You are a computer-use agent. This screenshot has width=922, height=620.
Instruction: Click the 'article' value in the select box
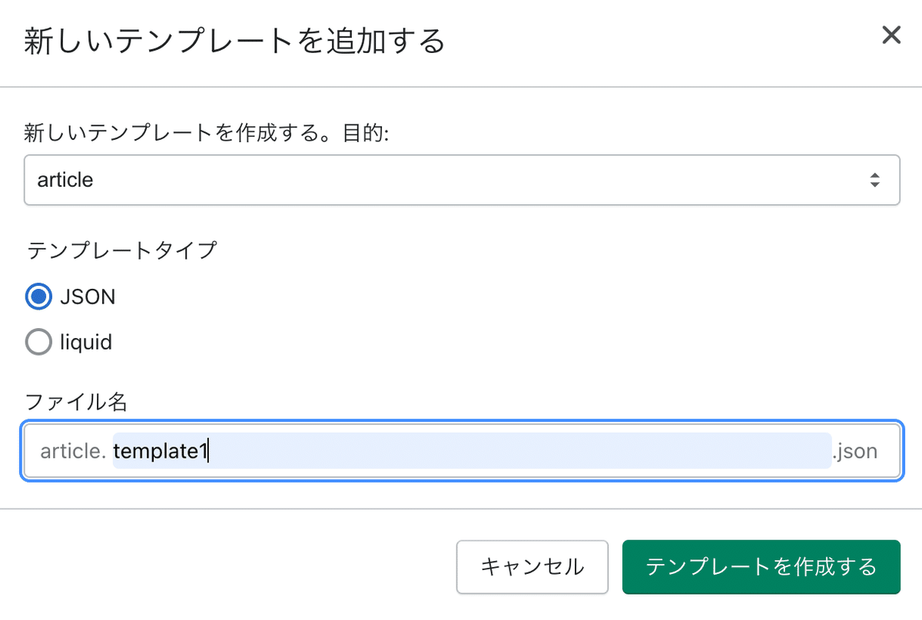[x=65, y=180]
